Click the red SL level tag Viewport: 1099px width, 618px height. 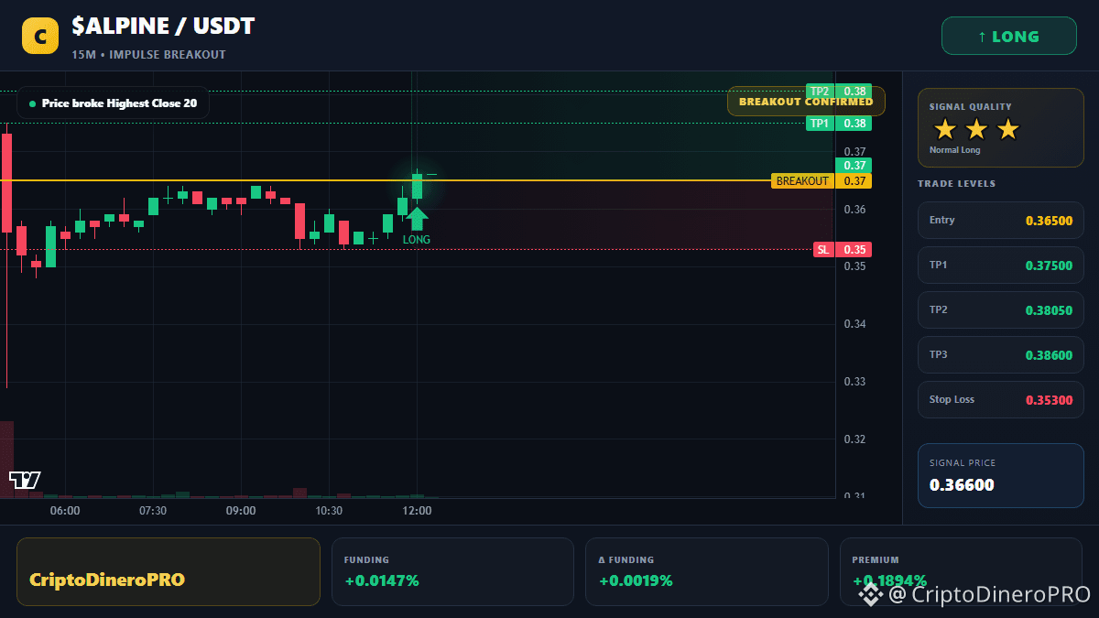pos(842,249)
